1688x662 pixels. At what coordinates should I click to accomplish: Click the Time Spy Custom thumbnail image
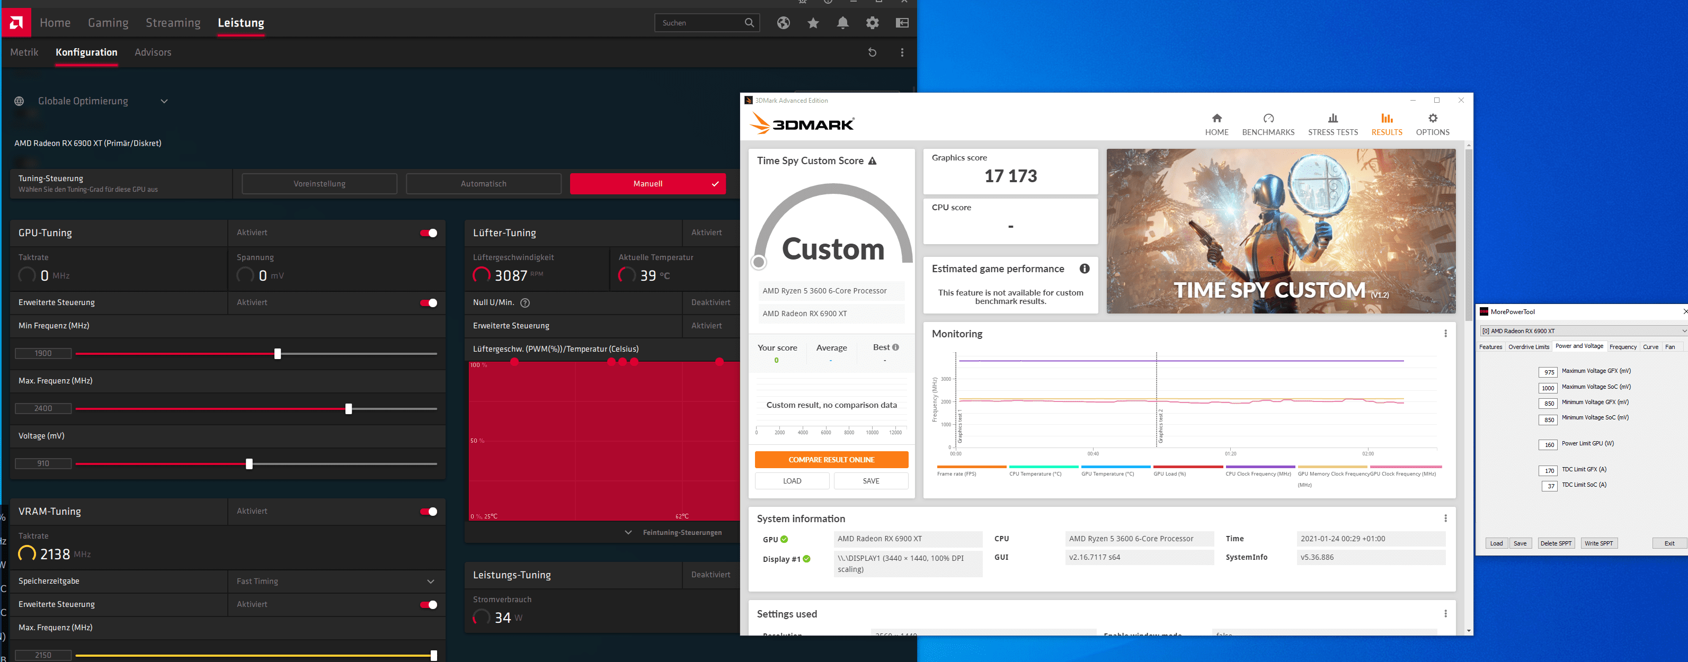(1281, 230)
